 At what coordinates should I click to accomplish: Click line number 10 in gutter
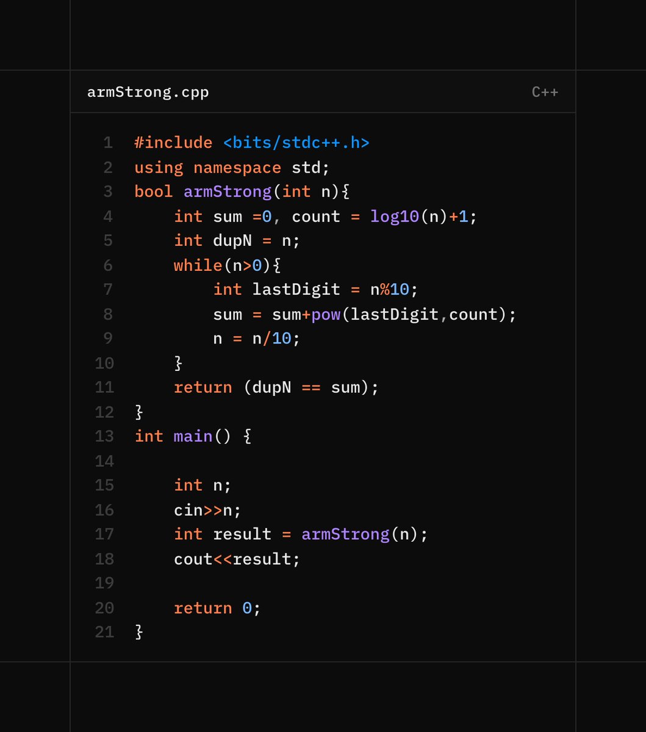(x=104, y=364)
